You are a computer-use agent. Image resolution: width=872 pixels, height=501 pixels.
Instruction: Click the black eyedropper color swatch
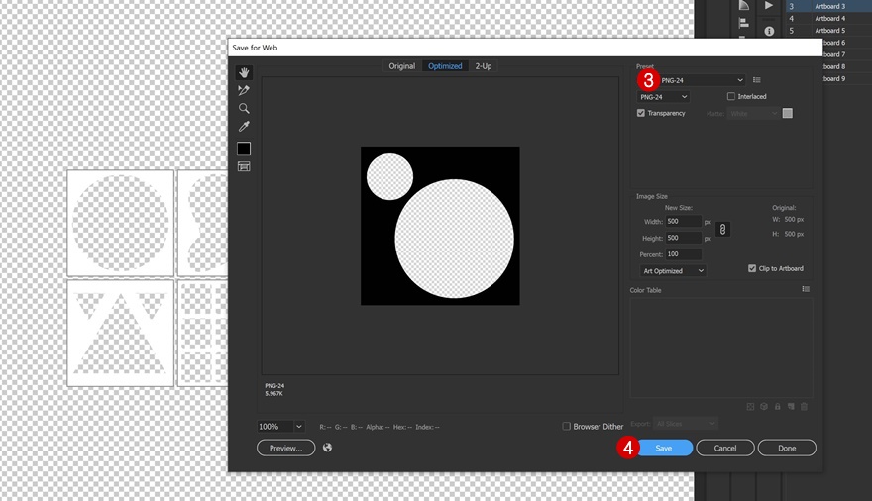pyautogui.click(x=244, y=149)
